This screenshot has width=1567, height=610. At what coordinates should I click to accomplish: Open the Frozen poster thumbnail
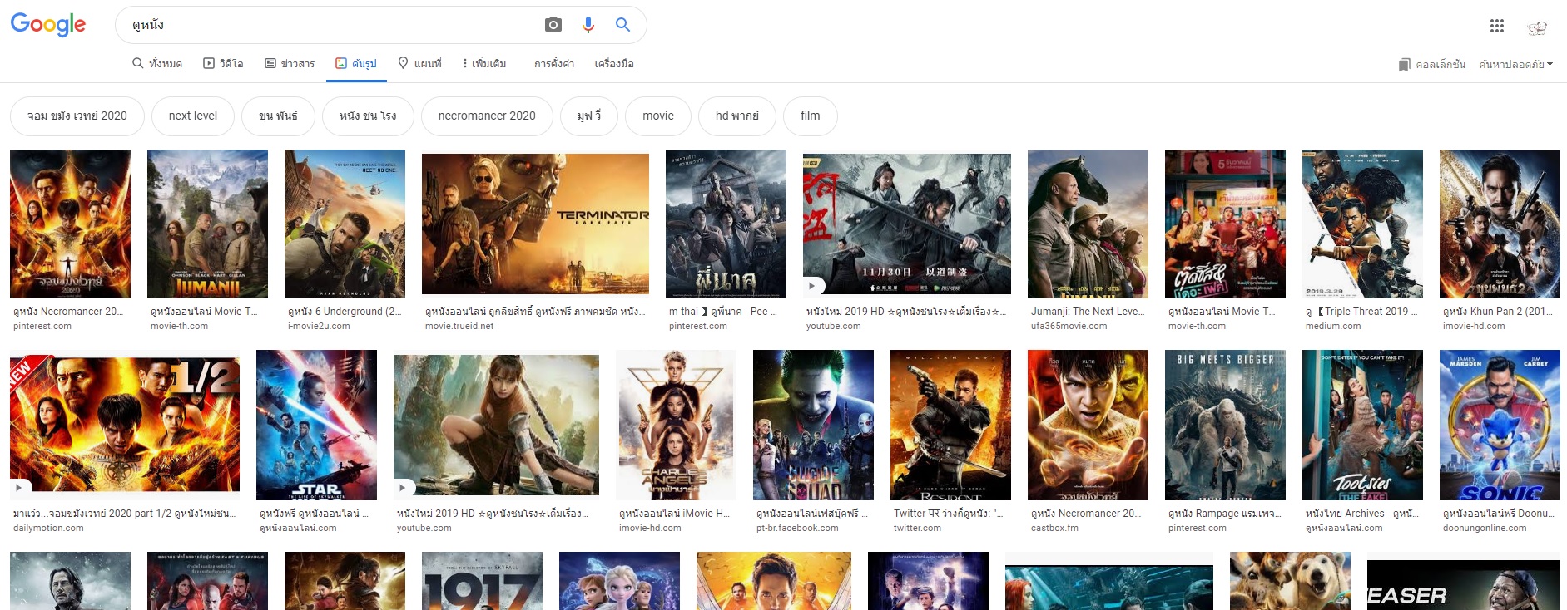619,581
